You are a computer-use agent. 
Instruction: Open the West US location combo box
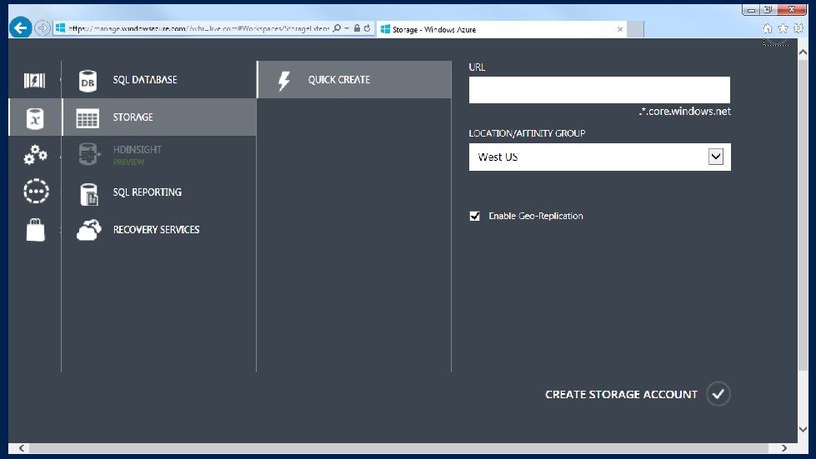(x=599, y=157)
